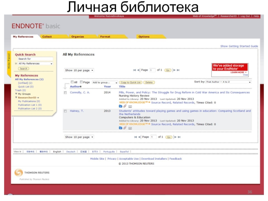Collapse the ResearcherID section
Screen dimensions: 268x201
[x=16, y=97]
